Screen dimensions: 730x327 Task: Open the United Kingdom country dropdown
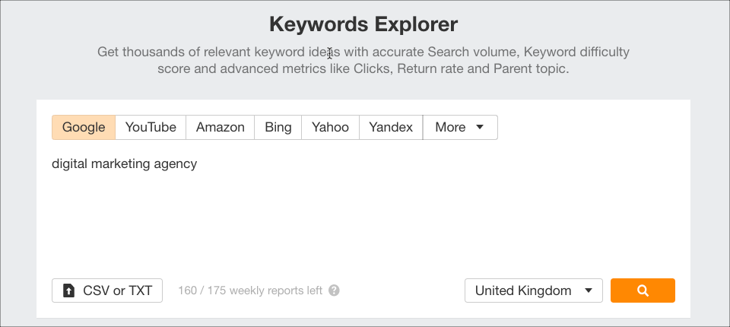pos(532,290)
